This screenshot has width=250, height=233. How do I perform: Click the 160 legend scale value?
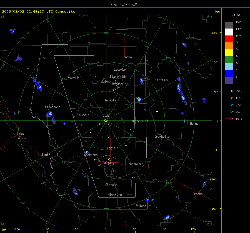point(238,22)
